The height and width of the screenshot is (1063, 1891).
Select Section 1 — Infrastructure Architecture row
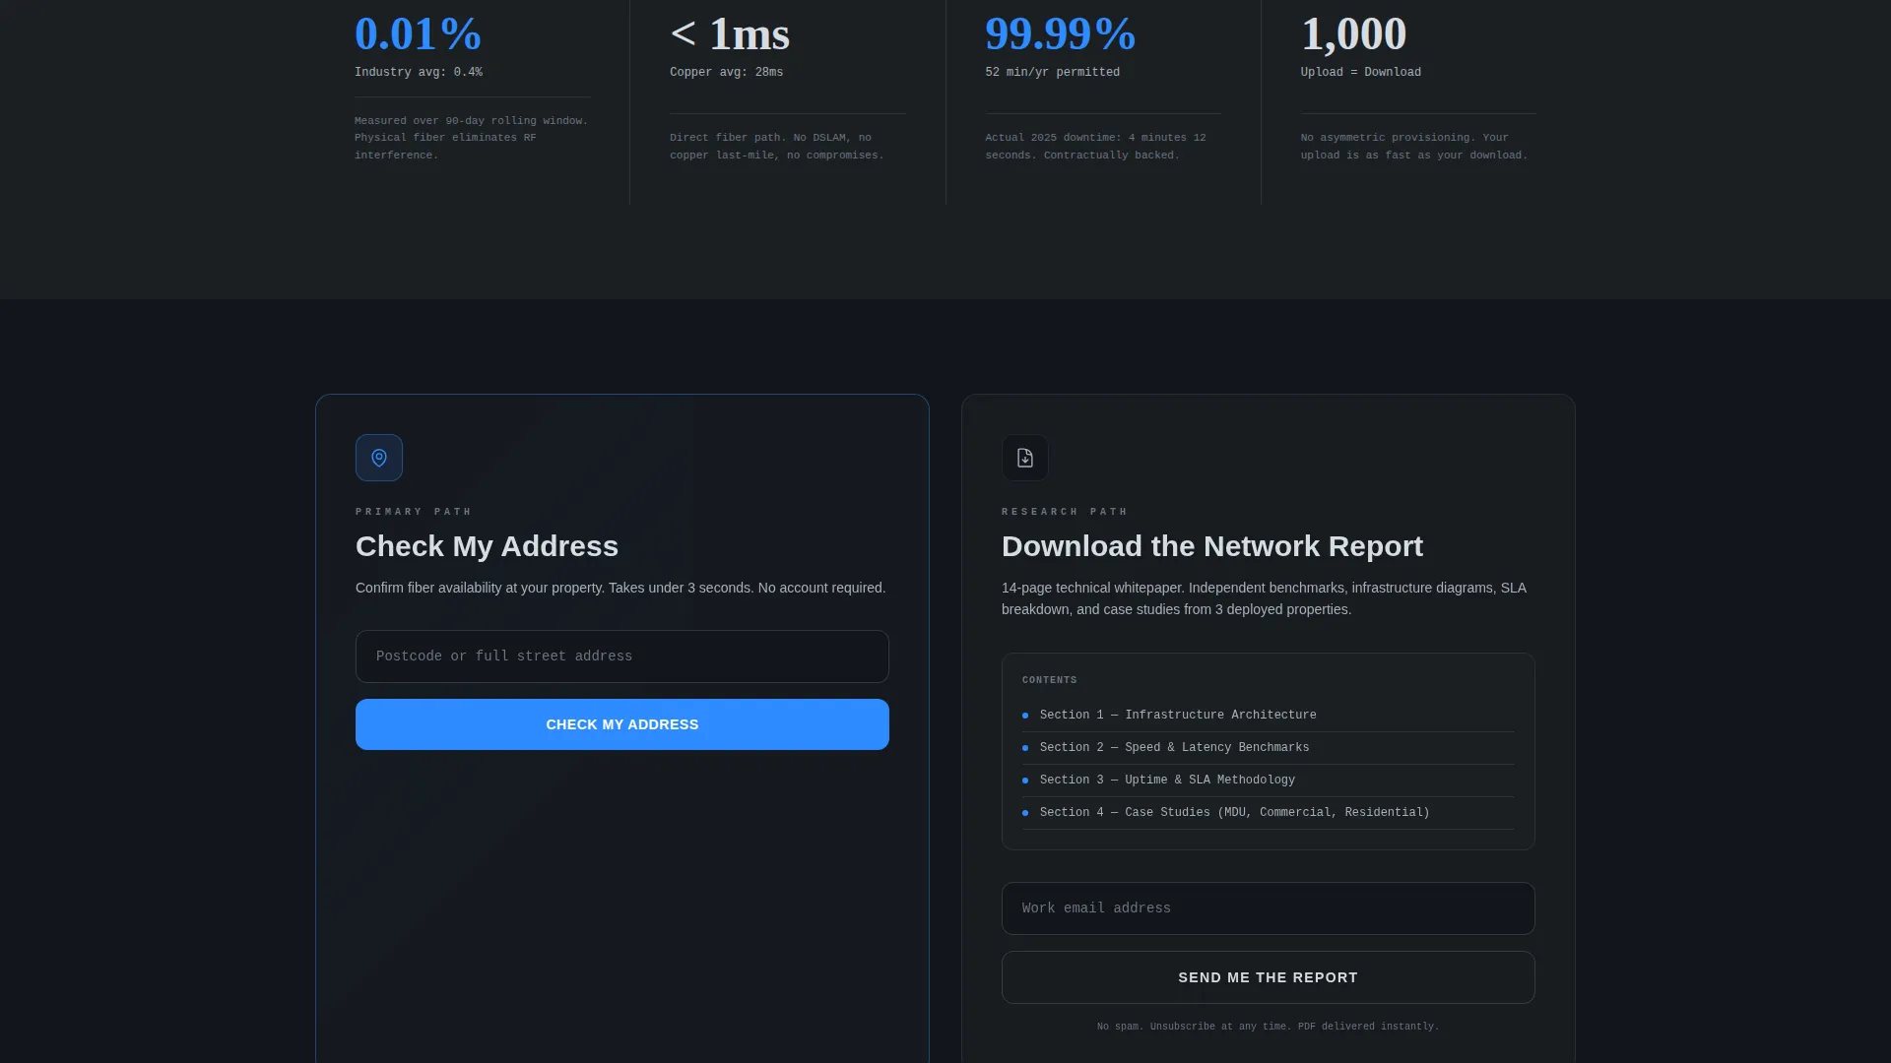point(1269,716)
